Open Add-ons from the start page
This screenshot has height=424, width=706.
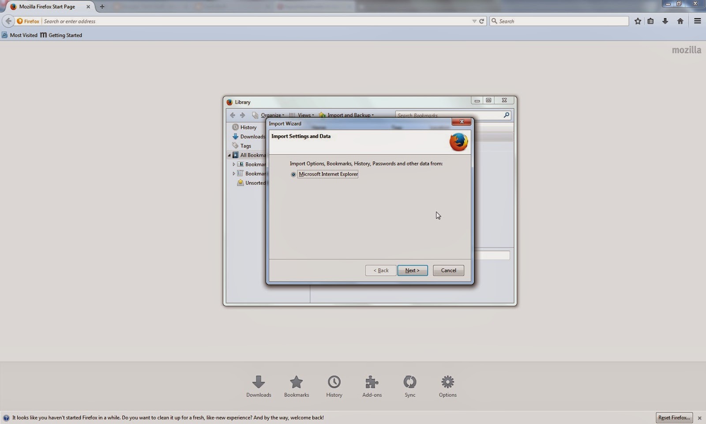[x=372, y=386]
